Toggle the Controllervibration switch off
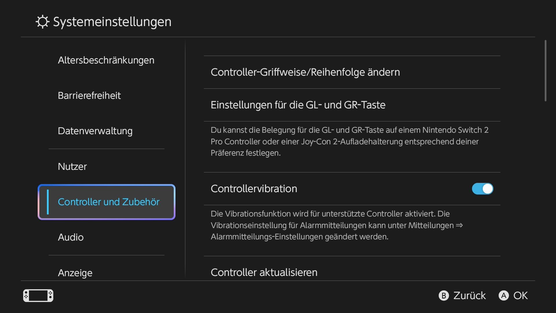 [x=482, y=189]
